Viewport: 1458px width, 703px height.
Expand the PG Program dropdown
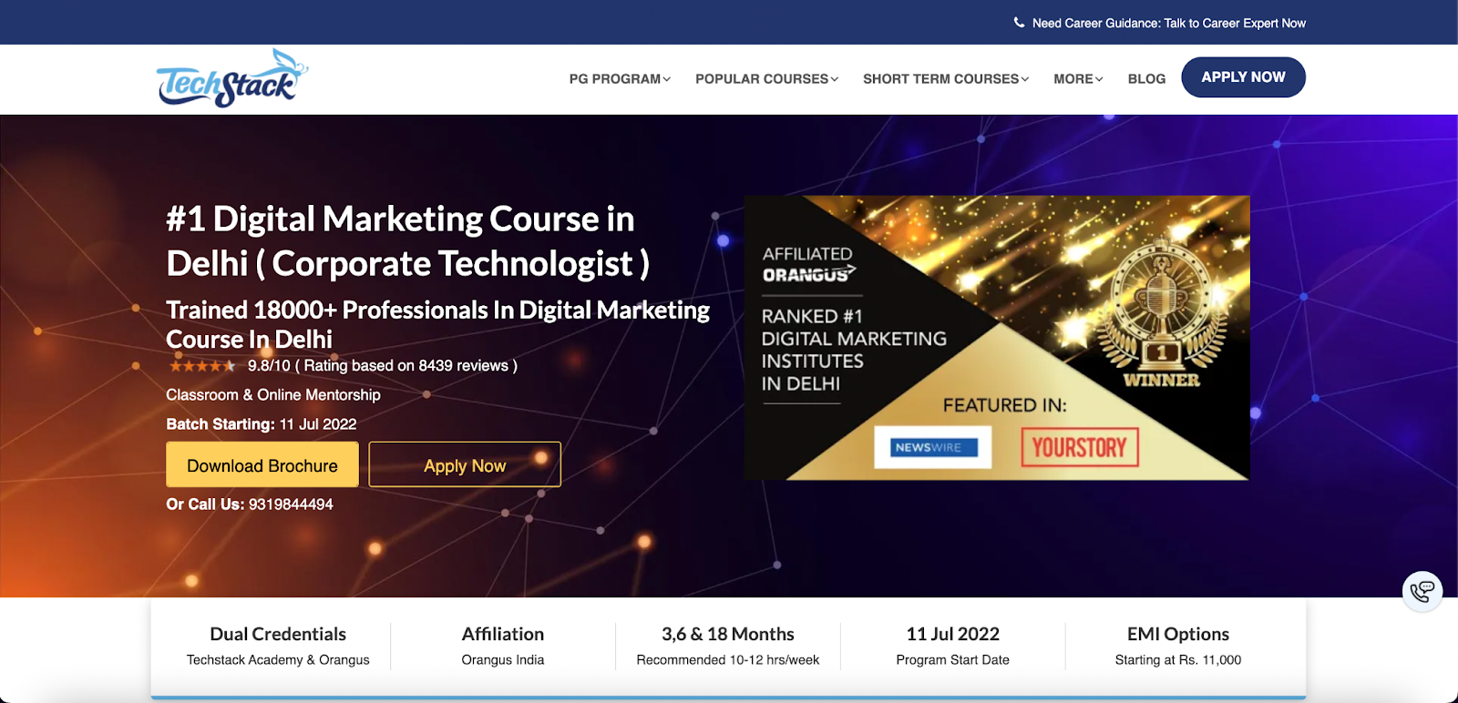point(620,79)
